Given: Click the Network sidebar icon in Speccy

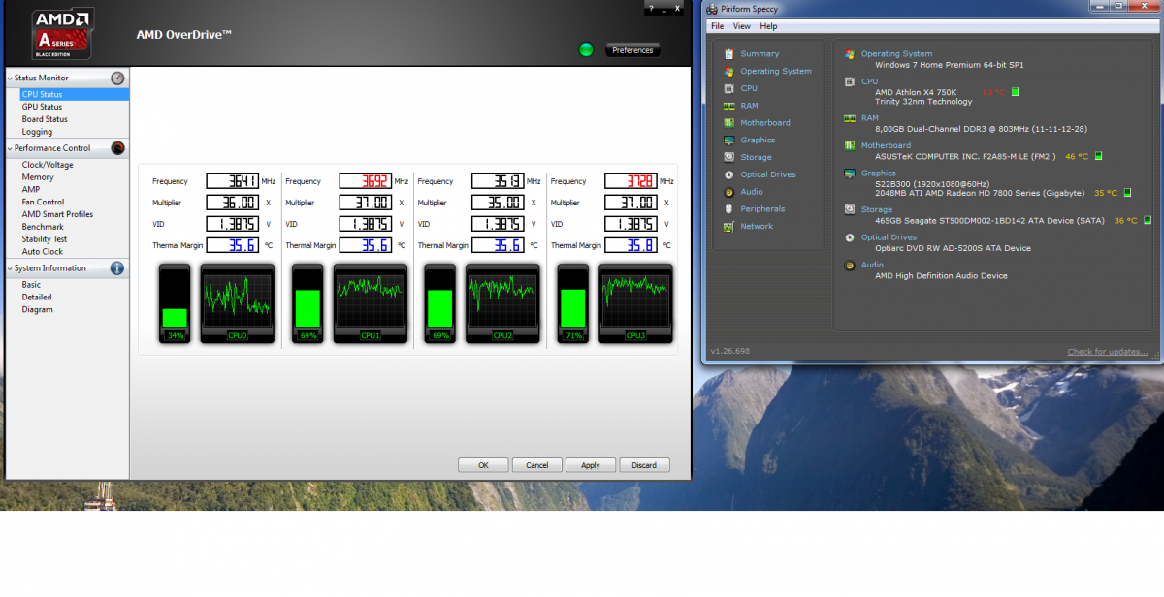Looking at the screenshot, I should click(x=728, y=227).
